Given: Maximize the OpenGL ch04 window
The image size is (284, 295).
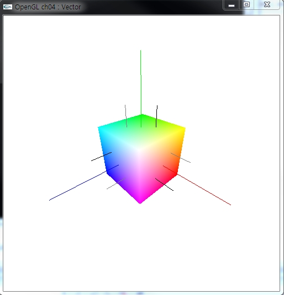Looking at the screenshot, I should coord(246,4).
